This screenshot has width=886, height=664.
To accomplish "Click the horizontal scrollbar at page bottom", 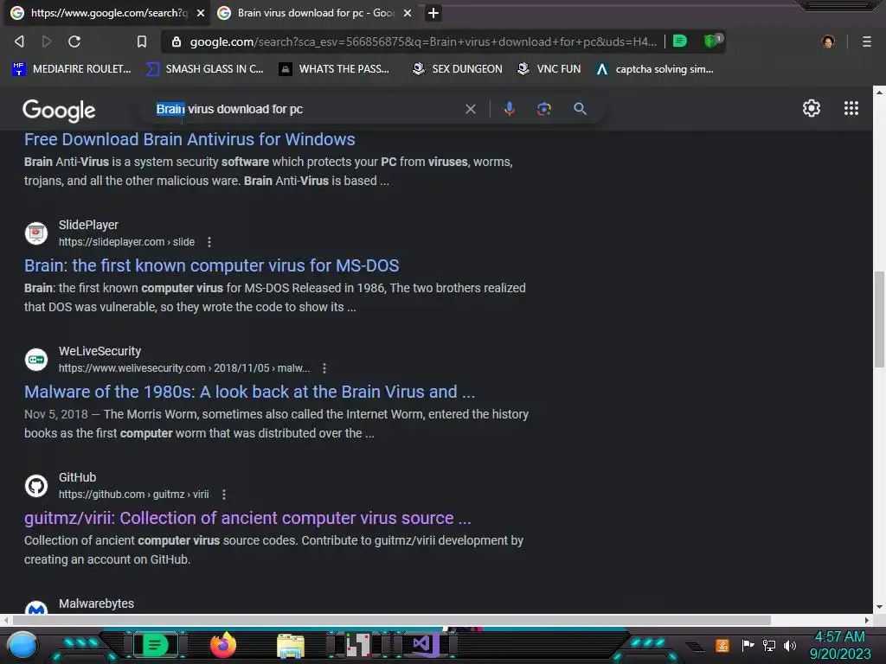I will coord(390,620).
